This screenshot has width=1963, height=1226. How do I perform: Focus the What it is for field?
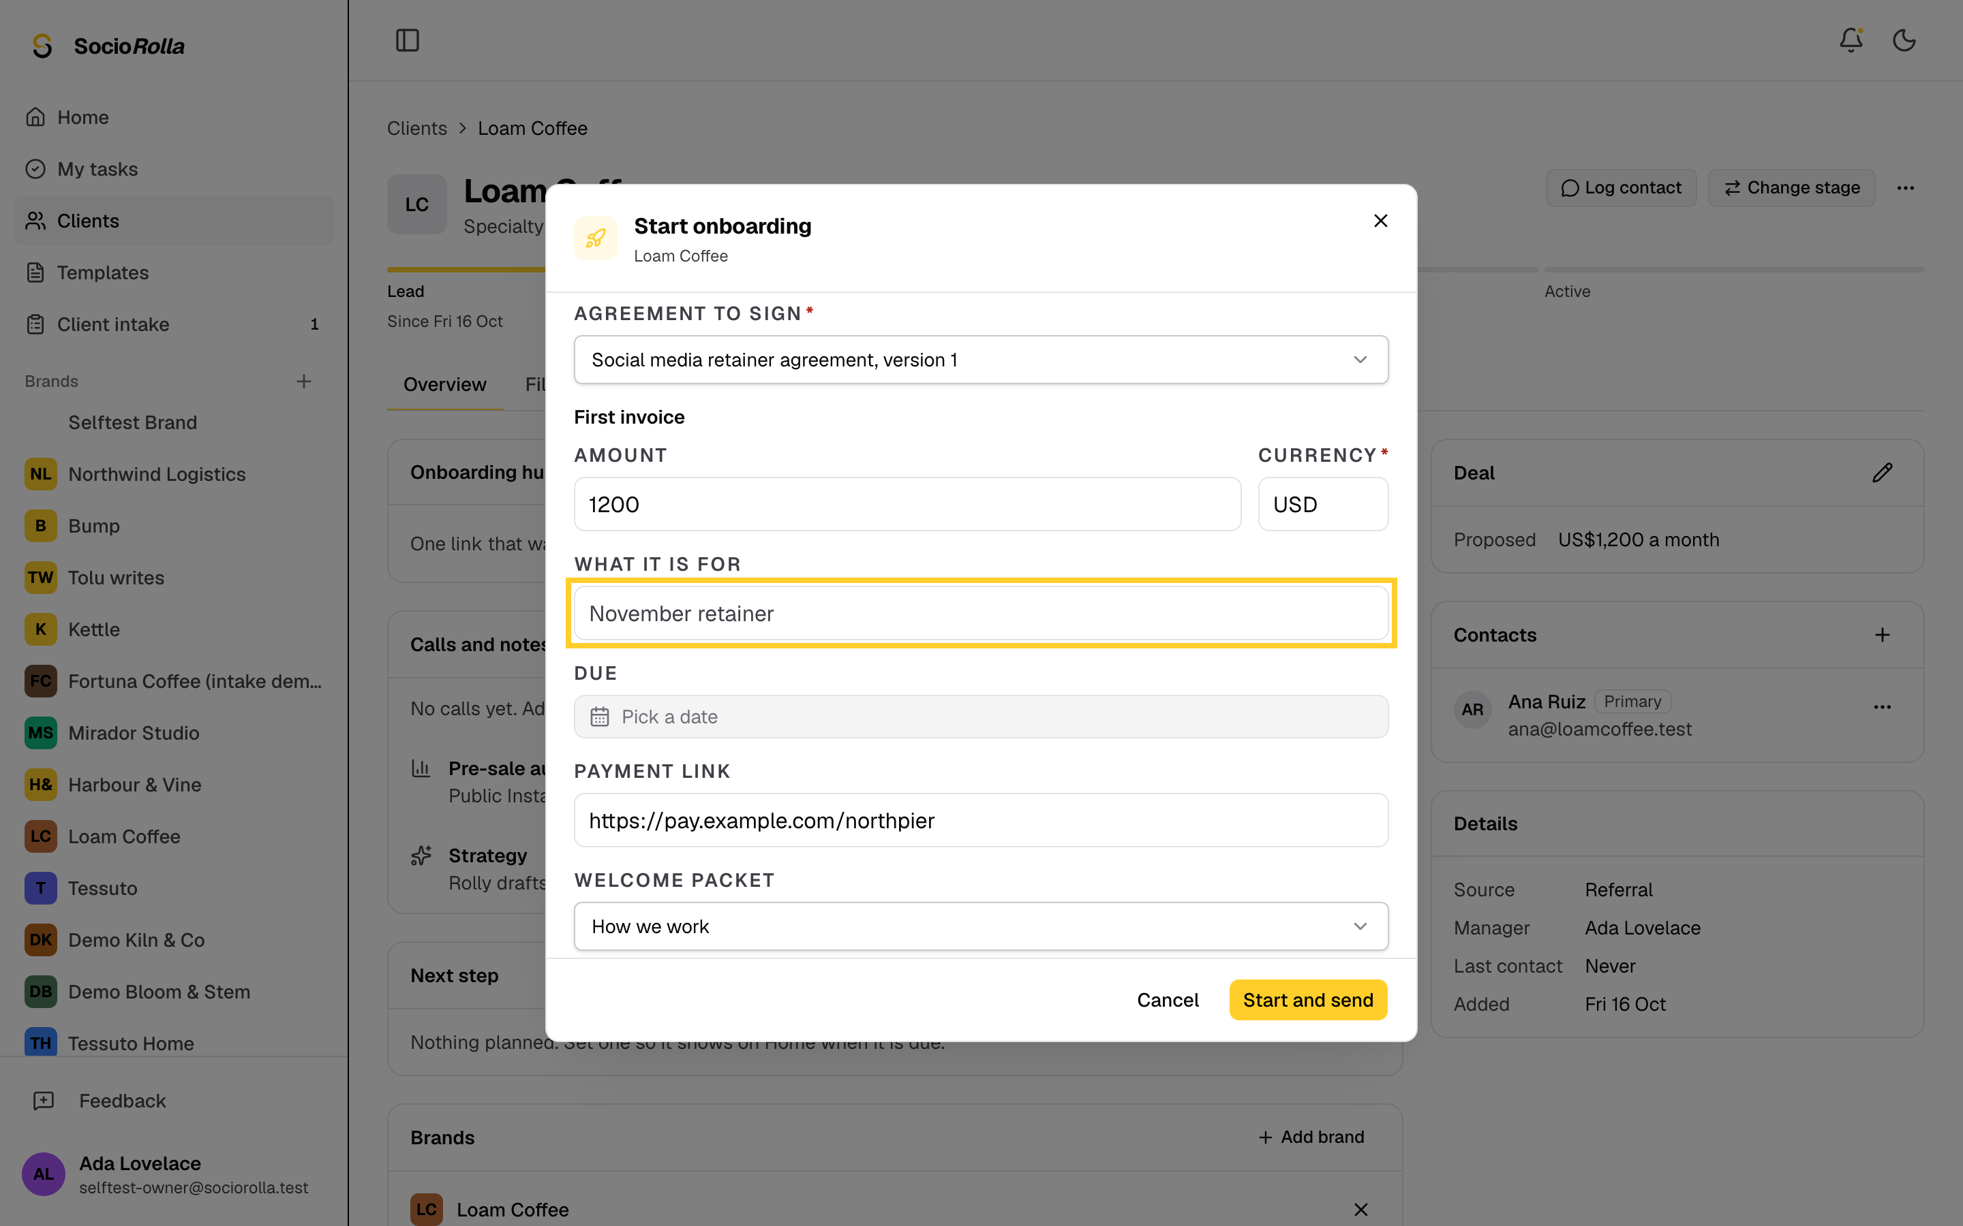coord(981,614)
